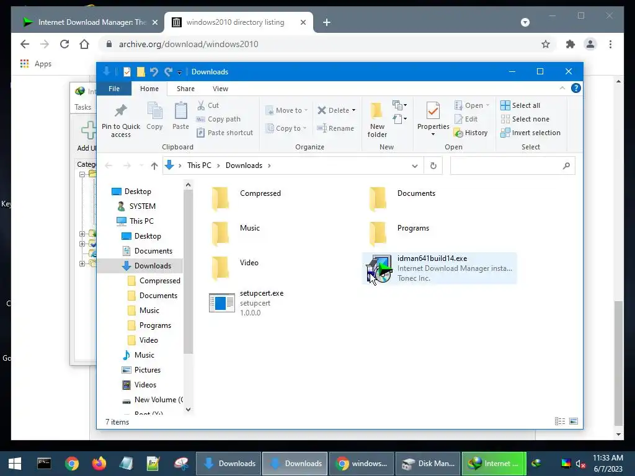Open the Easy access dropdown icon
Screen dimensions: 635x476
pyautogui.click(x=400, y=118)
